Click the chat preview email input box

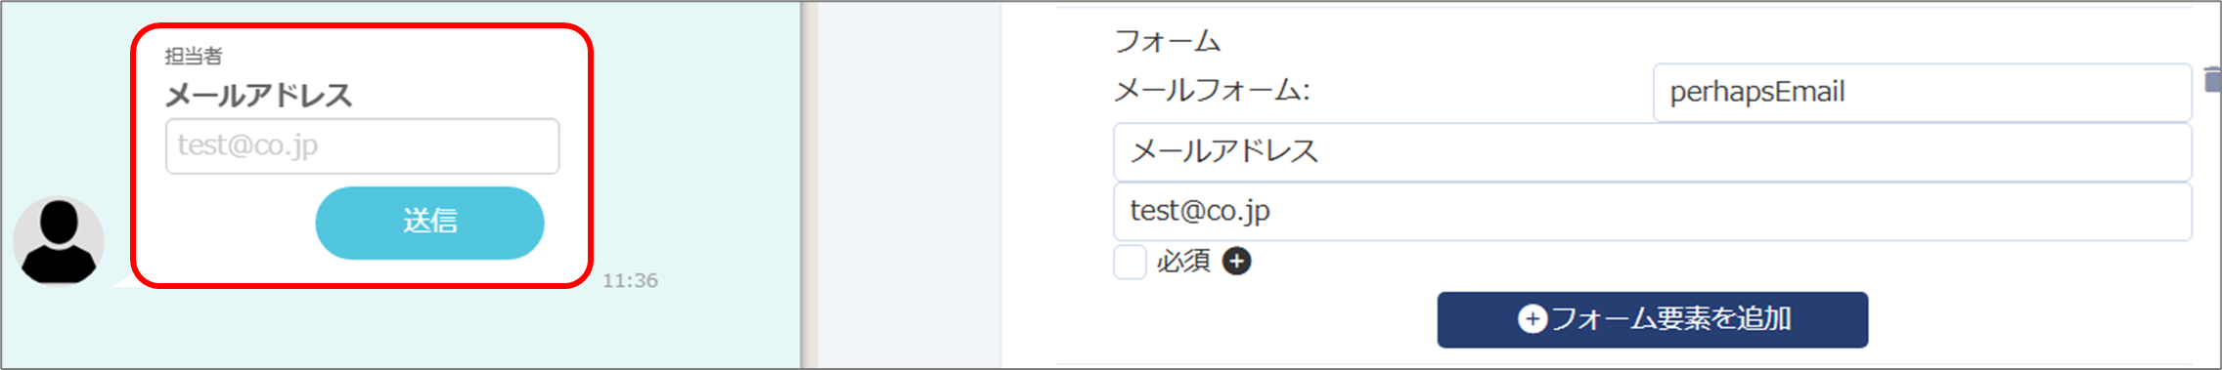coord(363,146)
